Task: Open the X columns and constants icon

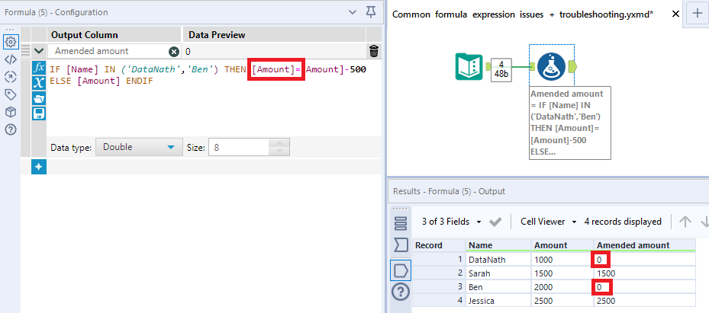Action: pyautogui.click(x=39, y=83)
